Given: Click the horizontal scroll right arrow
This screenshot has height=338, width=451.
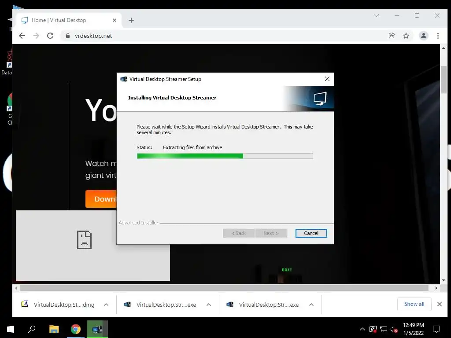Looking at the screenshot, I should (436, 288).
